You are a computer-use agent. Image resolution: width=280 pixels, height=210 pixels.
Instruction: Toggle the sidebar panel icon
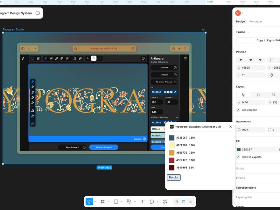tap(37, 13)
